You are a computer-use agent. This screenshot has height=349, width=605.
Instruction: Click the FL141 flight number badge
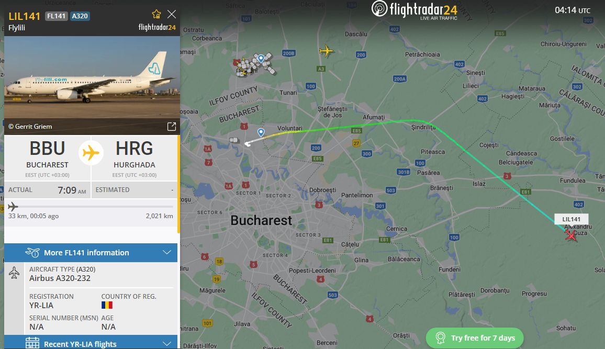coord(57,16)
